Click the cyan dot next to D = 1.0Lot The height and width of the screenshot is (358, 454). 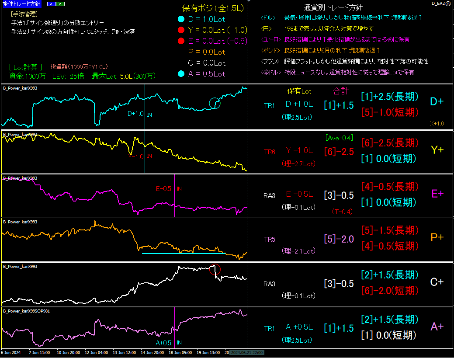(181, 19)
